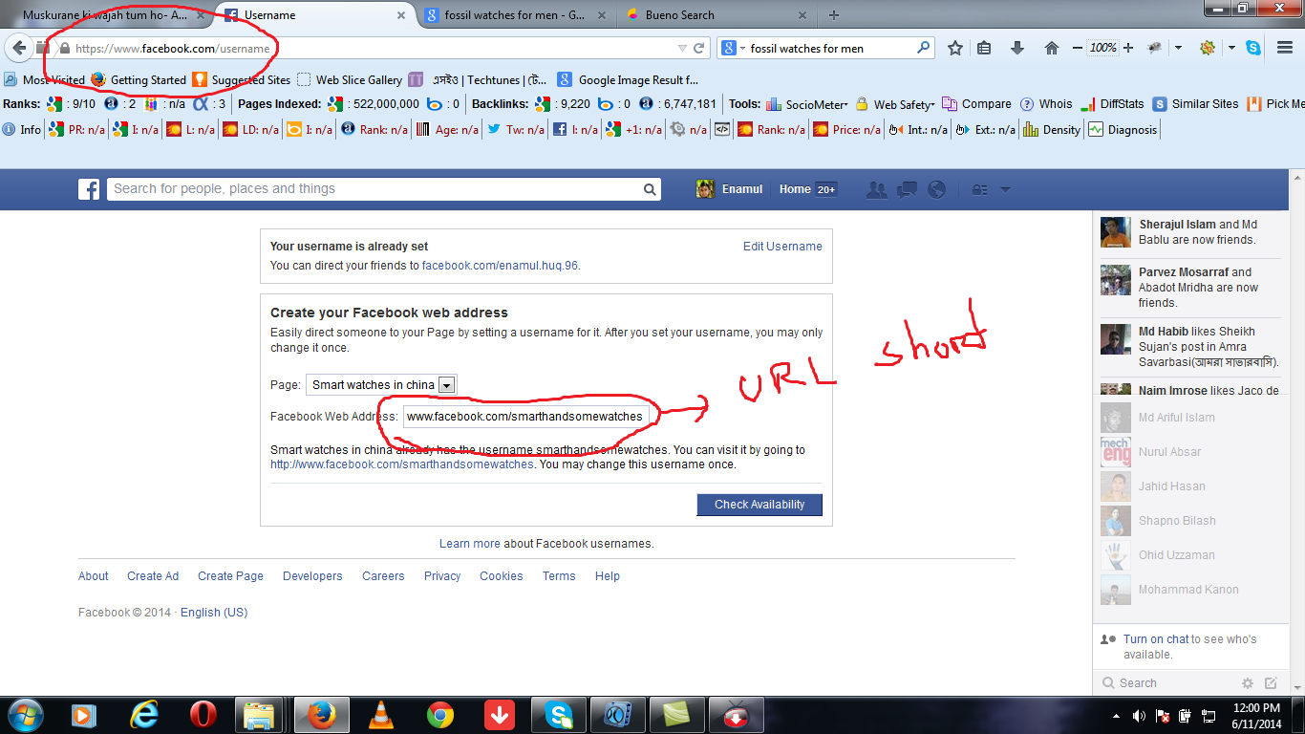Open the Web Safety tool dropdown

click(894, 104)
